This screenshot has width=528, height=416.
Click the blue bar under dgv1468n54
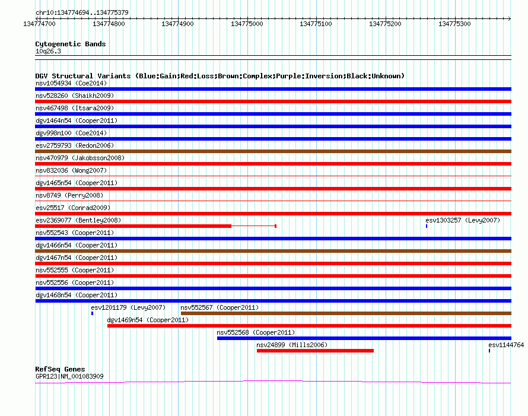tap(273, 301)
